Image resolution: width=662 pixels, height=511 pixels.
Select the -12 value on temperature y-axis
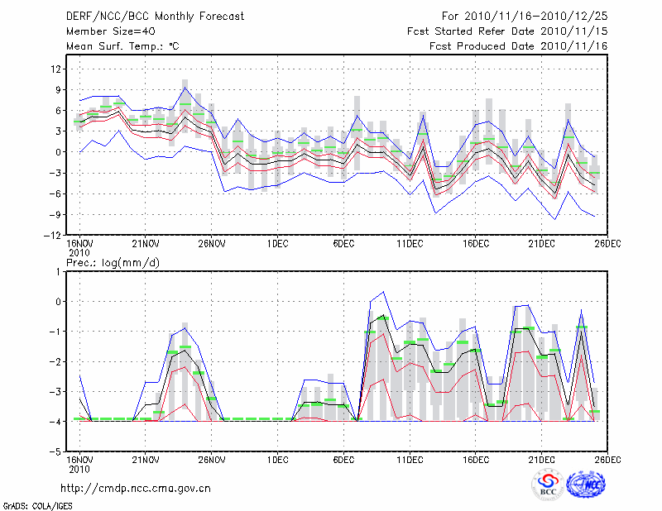tap(53, 236)
